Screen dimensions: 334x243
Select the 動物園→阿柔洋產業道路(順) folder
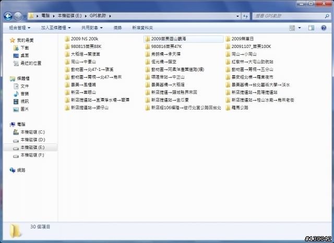(x=175, y=69)
